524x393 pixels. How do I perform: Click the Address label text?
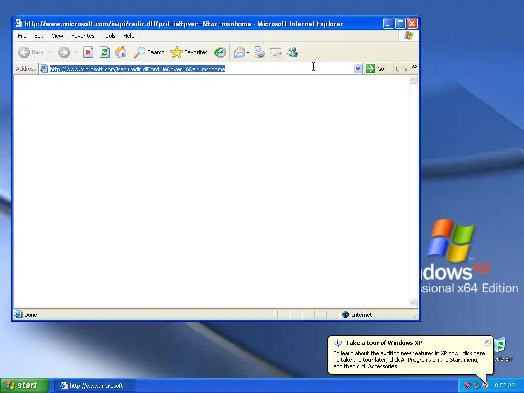point(26,69)
